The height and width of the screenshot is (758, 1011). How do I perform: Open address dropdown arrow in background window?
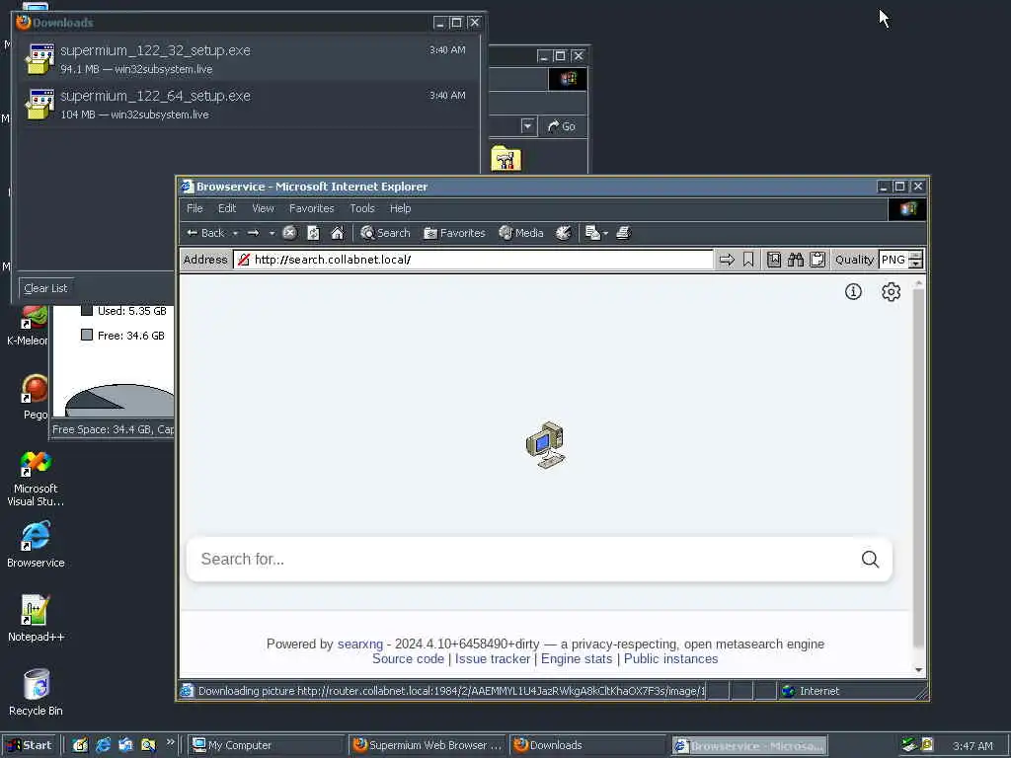tap(528, 126)
